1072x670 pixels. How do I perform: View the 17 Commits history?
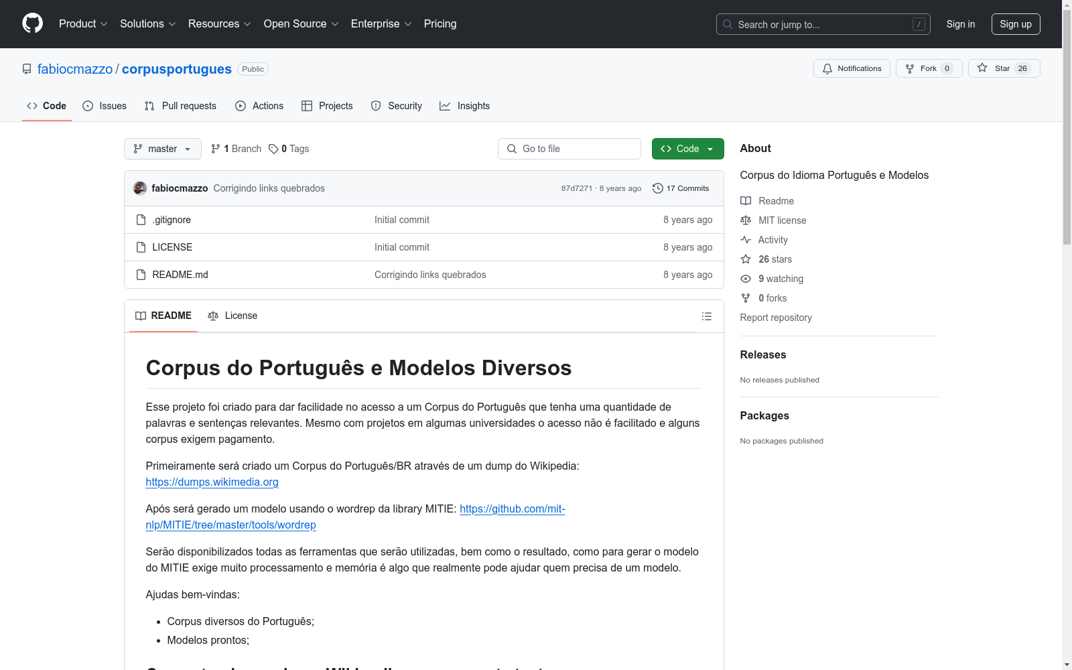coord(681,188)
